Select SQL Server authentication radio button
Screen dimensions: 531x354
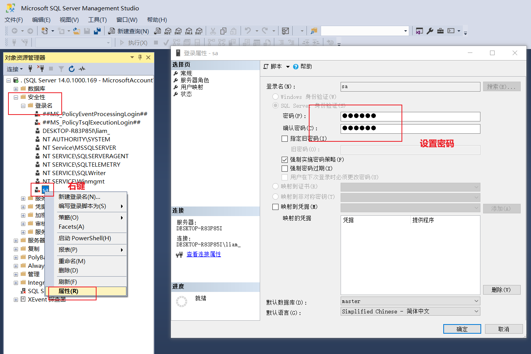tap(275, 105)
